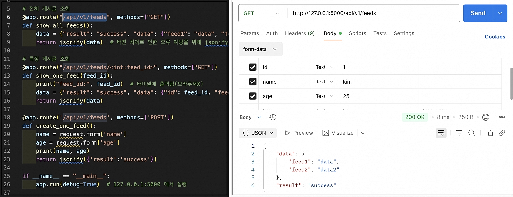Open the Tests tab
Image resolution: width=513 pixels, height=197 pixels.
[x=380, y=33]
